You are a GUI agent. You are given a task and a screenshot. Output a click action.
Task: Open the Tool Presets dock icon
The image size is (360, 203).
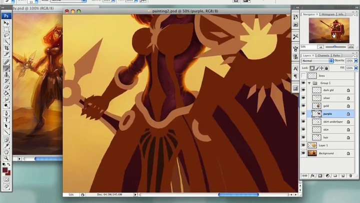tap(295, 37)
